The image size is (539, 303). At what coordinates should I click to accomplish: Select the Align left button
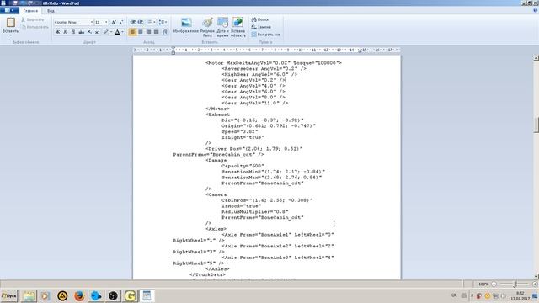coord(132,32)
